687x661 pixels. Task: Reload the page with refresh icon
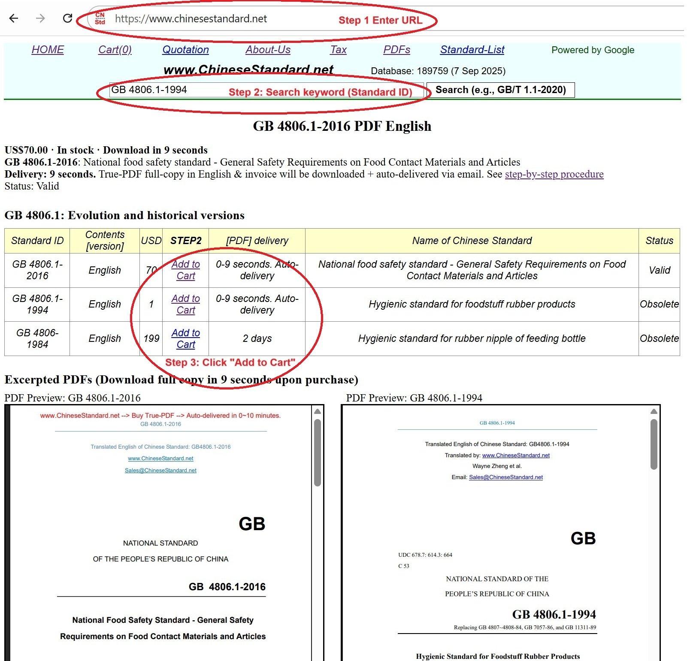[x=67, y=18]
